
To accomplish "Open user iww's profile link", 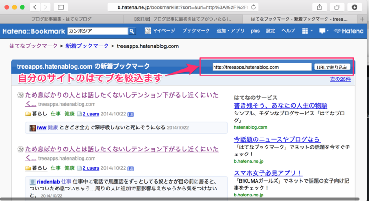I will tap(42, 128).
